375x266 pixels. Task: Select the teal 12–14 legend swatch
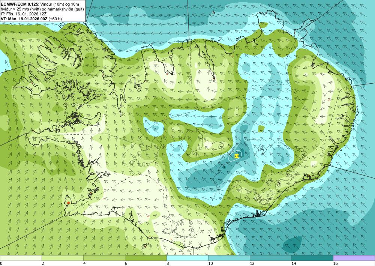271,258
